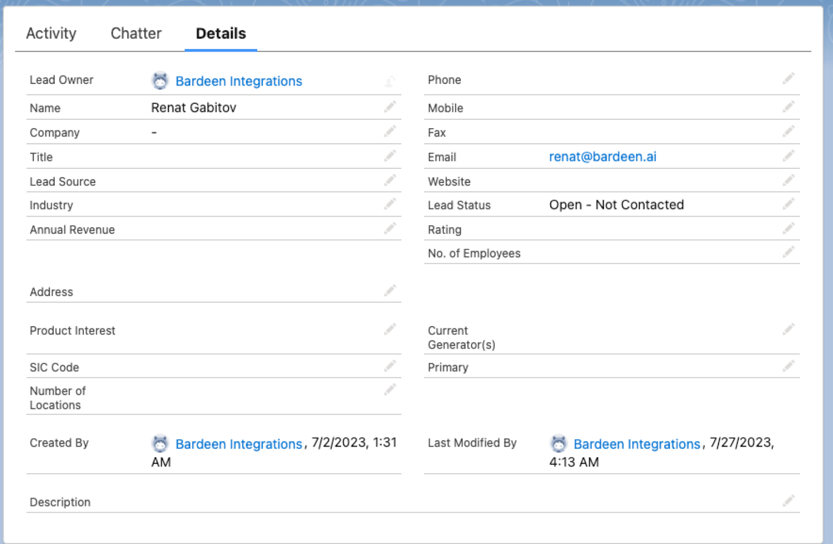Change the Lead Owner icon
The image size is (833, 544).
pyautogui.click(x=390, y=81)
